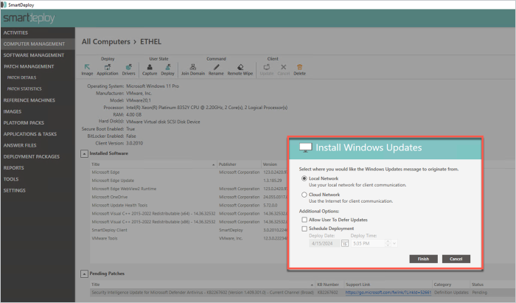Click the Cancel button in the dialog
The width and height of the screenshot is (516, 303).
coord(456,259)
